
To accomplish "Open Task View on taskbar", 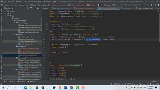I will (x=20, y=88).
